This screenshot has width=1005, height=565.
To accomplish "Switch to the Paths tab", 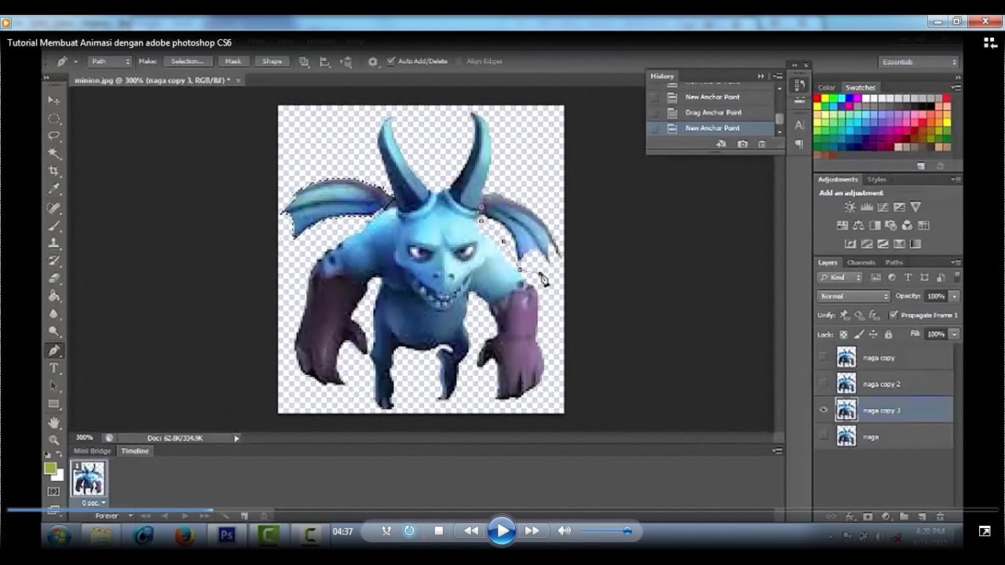I will [x=894, y=263].
